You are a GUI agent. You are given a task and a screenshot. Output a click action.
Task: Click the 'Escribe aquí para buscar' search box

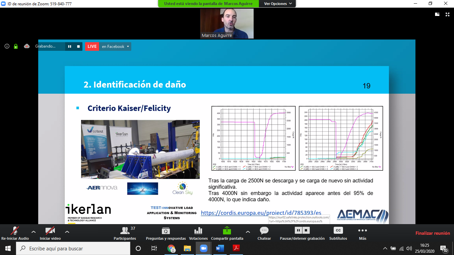(73, 248)
